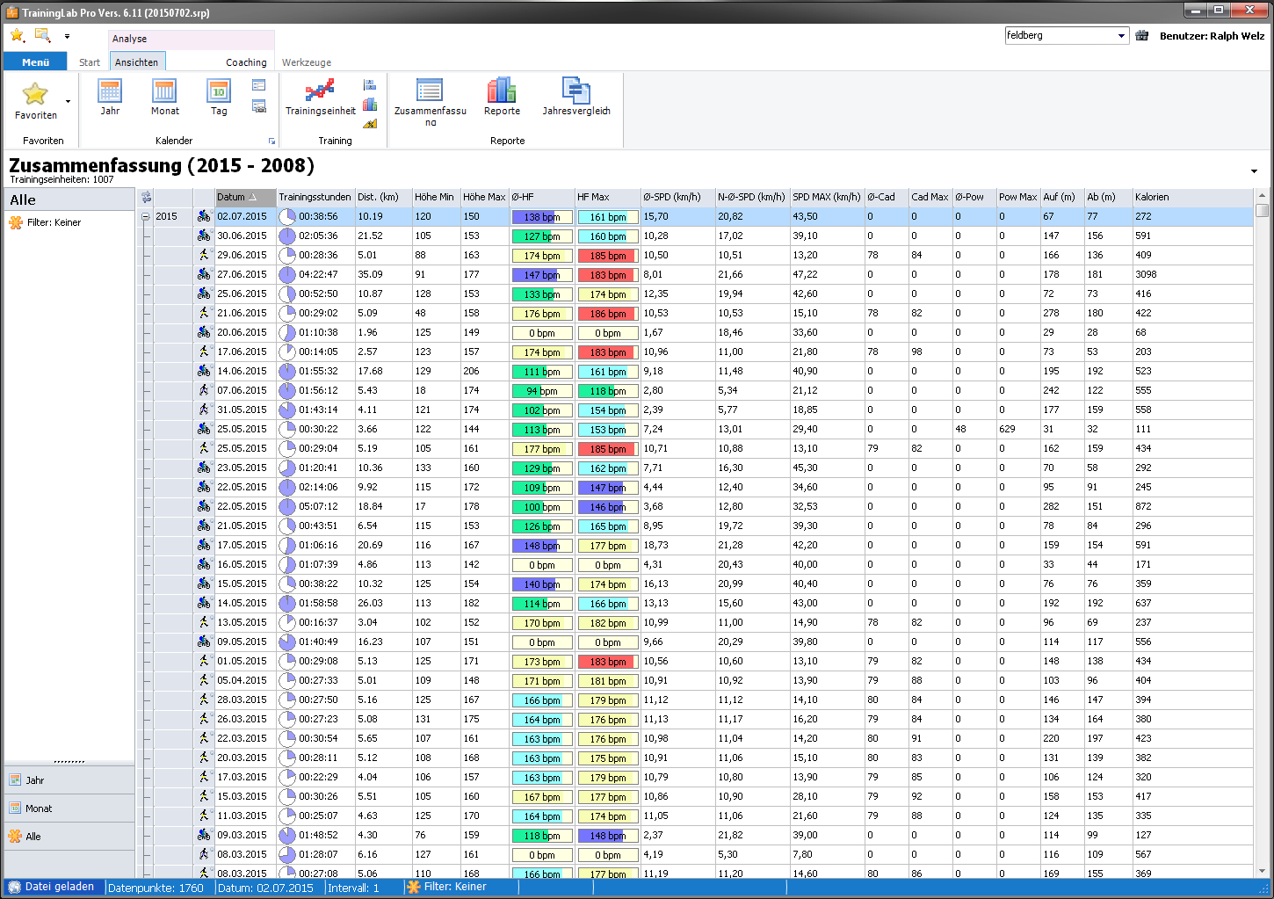1274x899 pixels.
Task: Click the scrollbar up arrow of the table
Action: click(x=1263, y=196)
